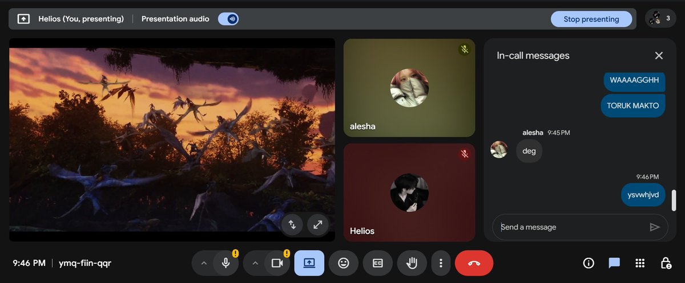
Task: Toggle the camera button
Action: [277, 263]
